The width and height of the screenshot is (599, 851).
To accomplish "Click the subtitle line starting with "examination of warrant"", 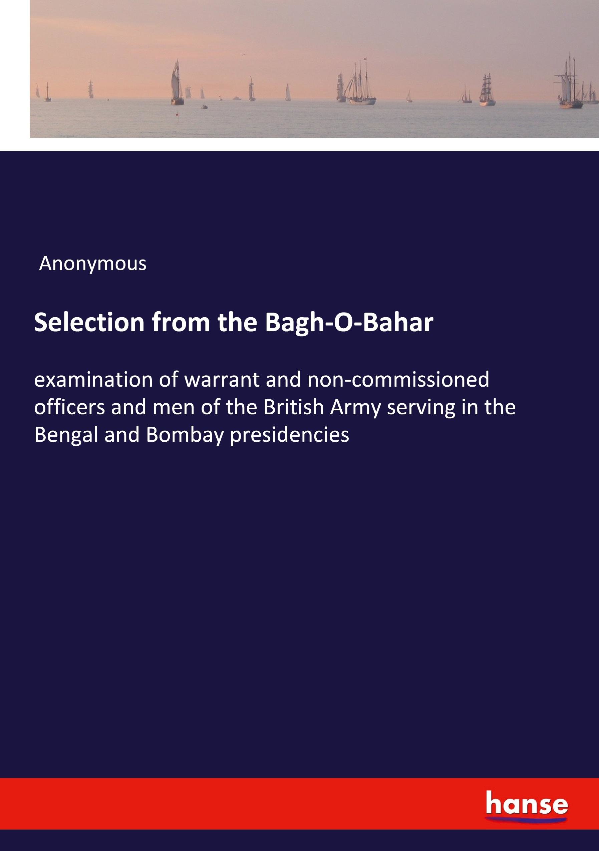I will [x=262, y=379].
